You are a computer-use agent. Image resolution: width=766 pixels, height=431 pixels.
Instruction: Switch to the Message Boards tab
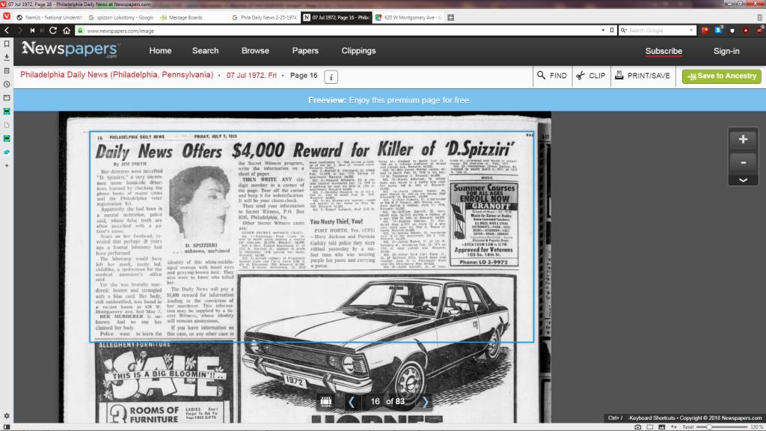coord(188,16)
